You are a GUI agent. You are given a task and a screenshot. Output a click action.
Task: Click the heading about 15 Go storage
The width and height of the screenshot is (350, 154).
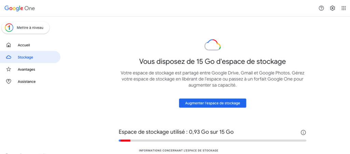pyautogui.click(x=213, y=61)
